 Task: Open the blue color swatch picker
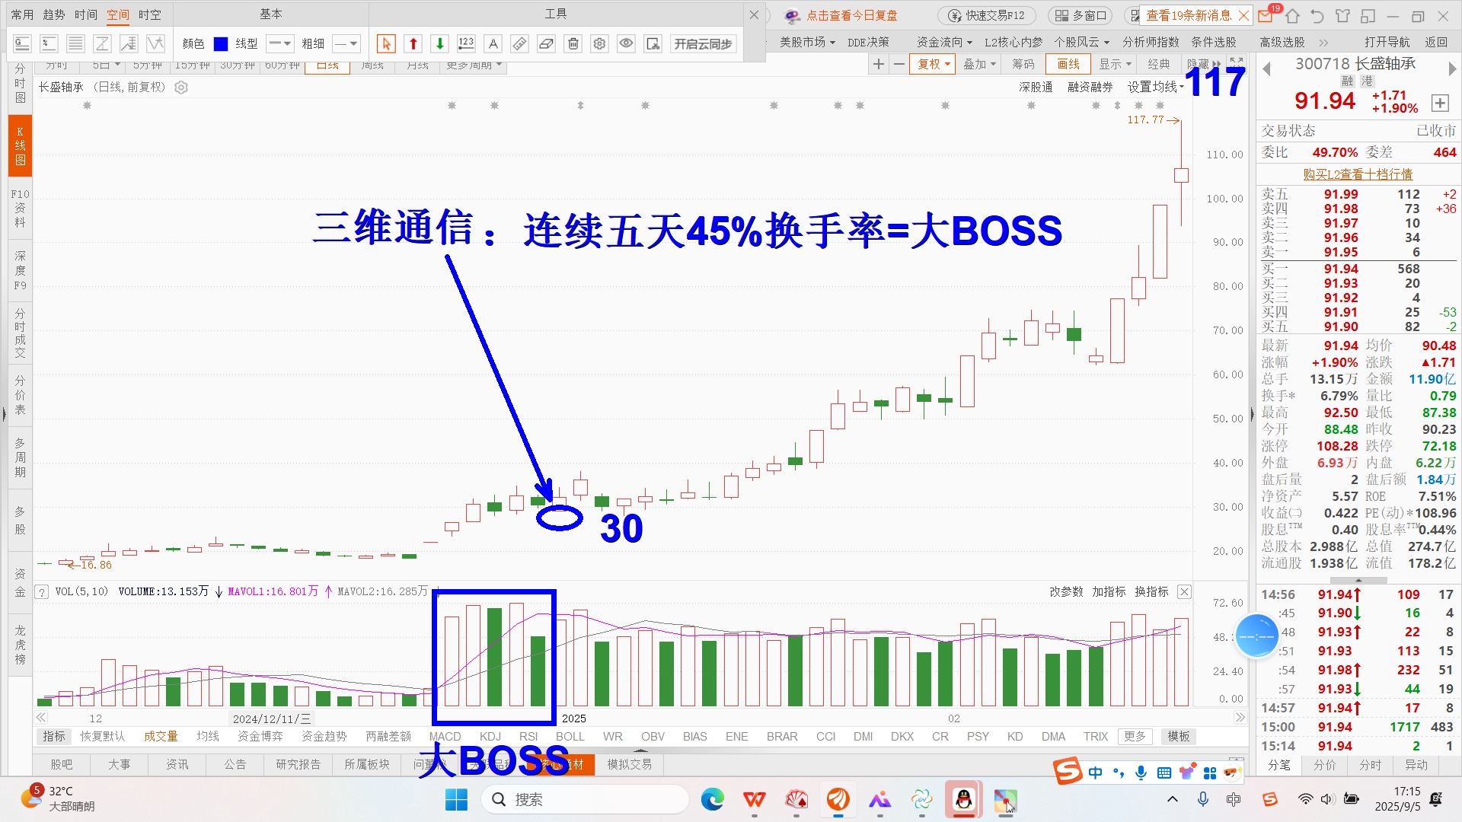click(221, 44)
